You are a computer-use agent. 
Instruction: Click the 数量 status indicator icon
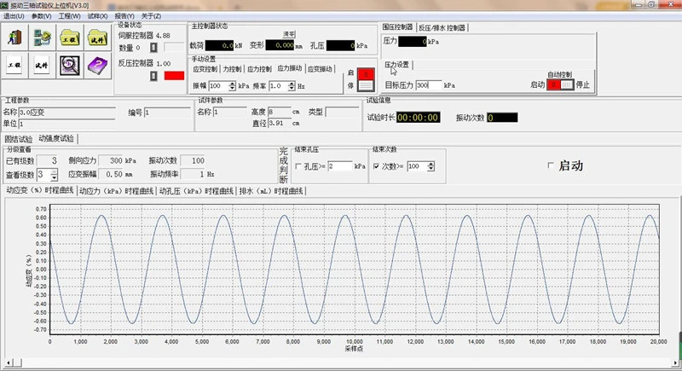pos(153,48)
